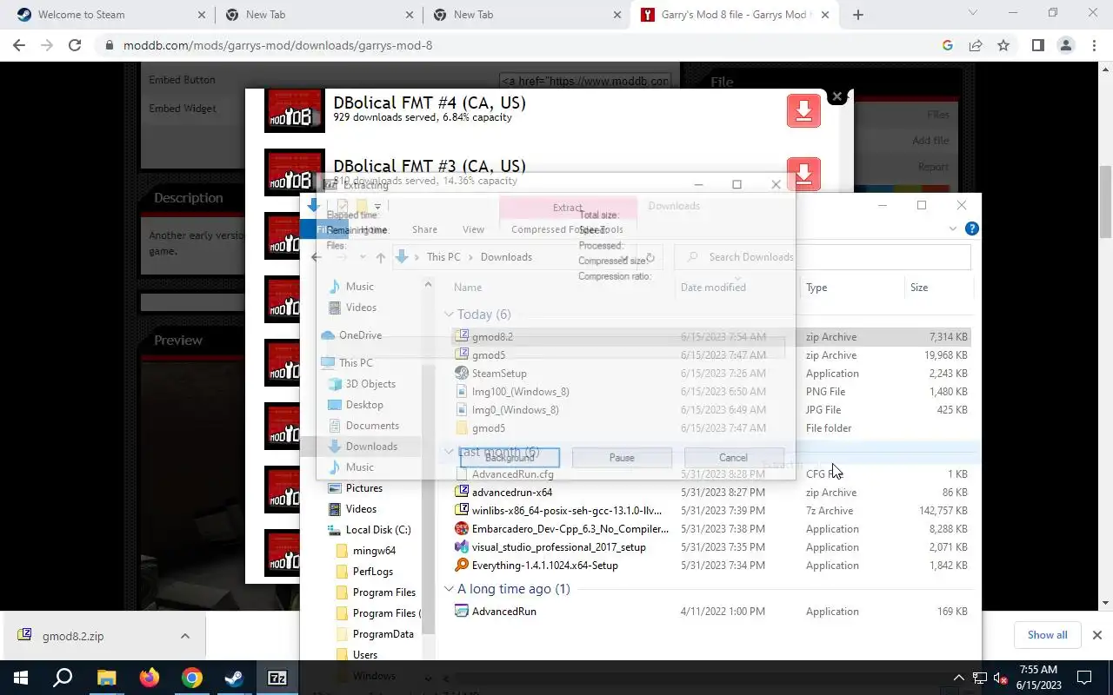The image size is (1113, 695).
Task: Reload the ModDB page
Action: click(75, 45)
